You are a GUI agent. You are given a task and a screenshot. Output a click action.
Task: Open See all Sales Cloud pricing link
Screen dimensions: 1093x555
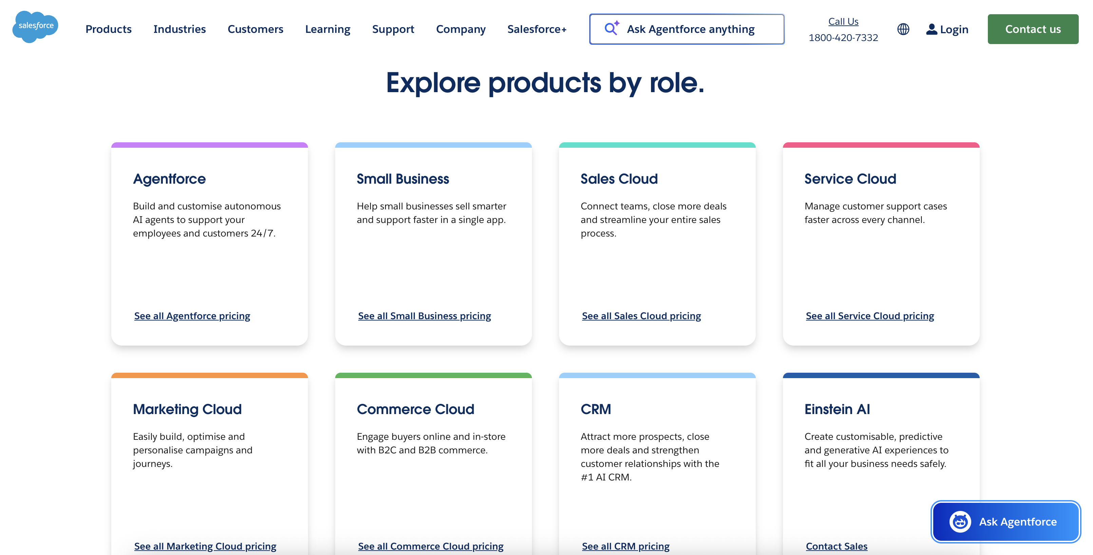pyautogui.click(x=641, y=316)
